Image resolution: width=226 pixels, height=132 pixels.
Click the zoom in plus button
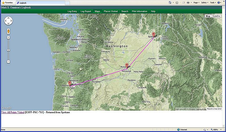click(8, 37)
